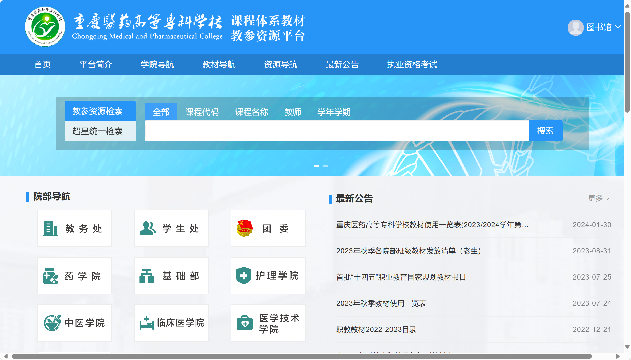Click the 临床医学院 hospital bed icon
631x360 pixels.
pyautogui.click(x=147, y=323)
